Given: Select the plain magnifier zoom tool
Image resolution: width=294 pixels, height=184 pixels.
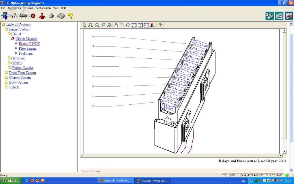Looking at the screenshot, I should pyautogui.click(x=103, y=25).
